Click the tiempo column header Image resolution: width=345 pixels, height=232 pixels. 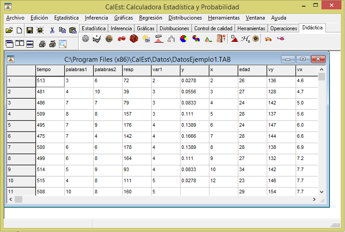tap(50, 70)
